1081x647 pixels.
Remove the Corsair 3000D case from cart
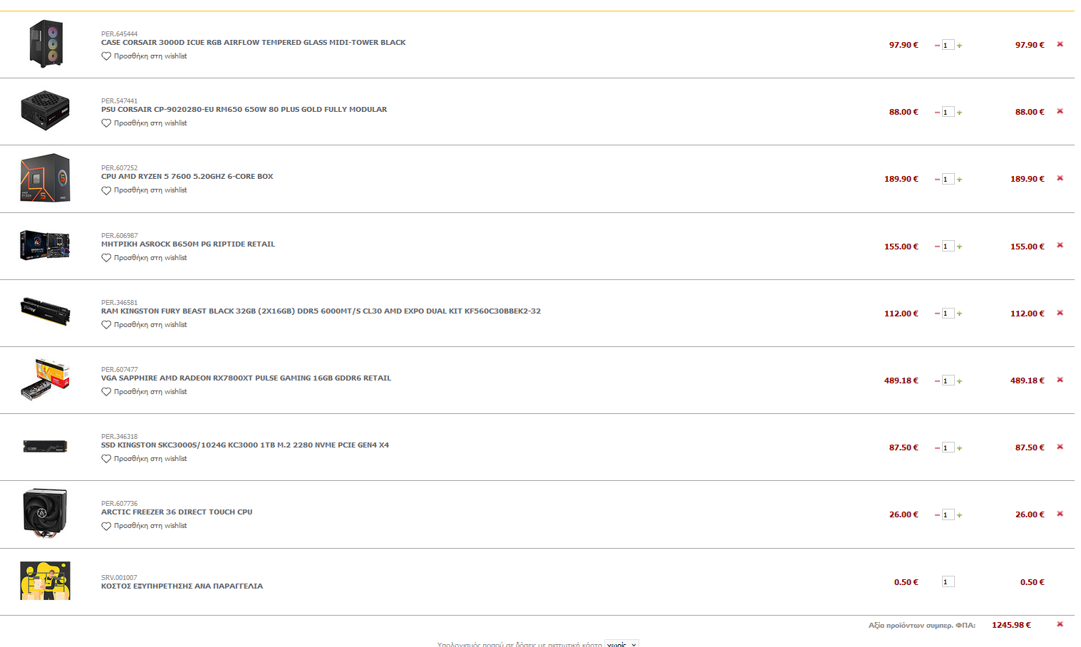(1060, 44)
